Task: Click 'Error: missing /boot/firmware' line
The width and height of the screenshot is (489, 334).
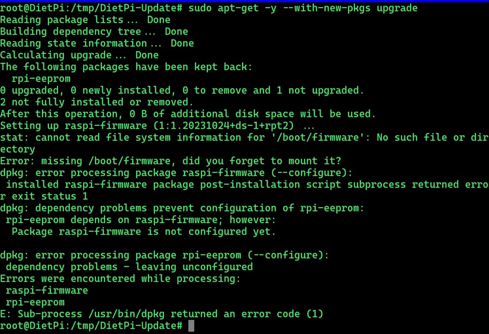Action: tap(171, 161)
